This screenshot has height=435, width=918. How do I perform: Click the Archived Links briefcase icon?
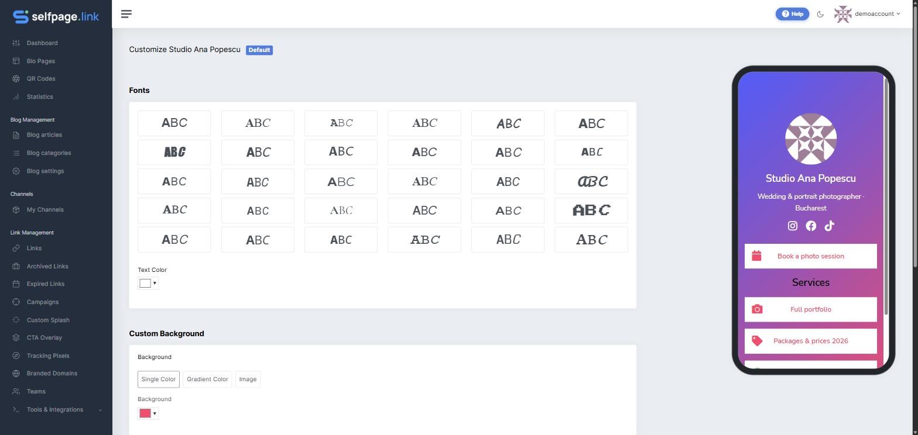tap(16, 267)
